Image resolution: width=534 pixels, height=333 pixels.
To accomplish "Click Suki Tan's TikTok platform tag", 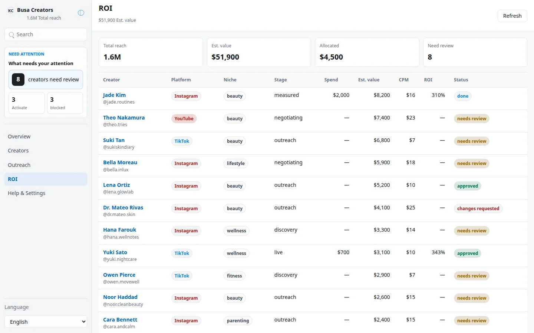I will (182, 141).
